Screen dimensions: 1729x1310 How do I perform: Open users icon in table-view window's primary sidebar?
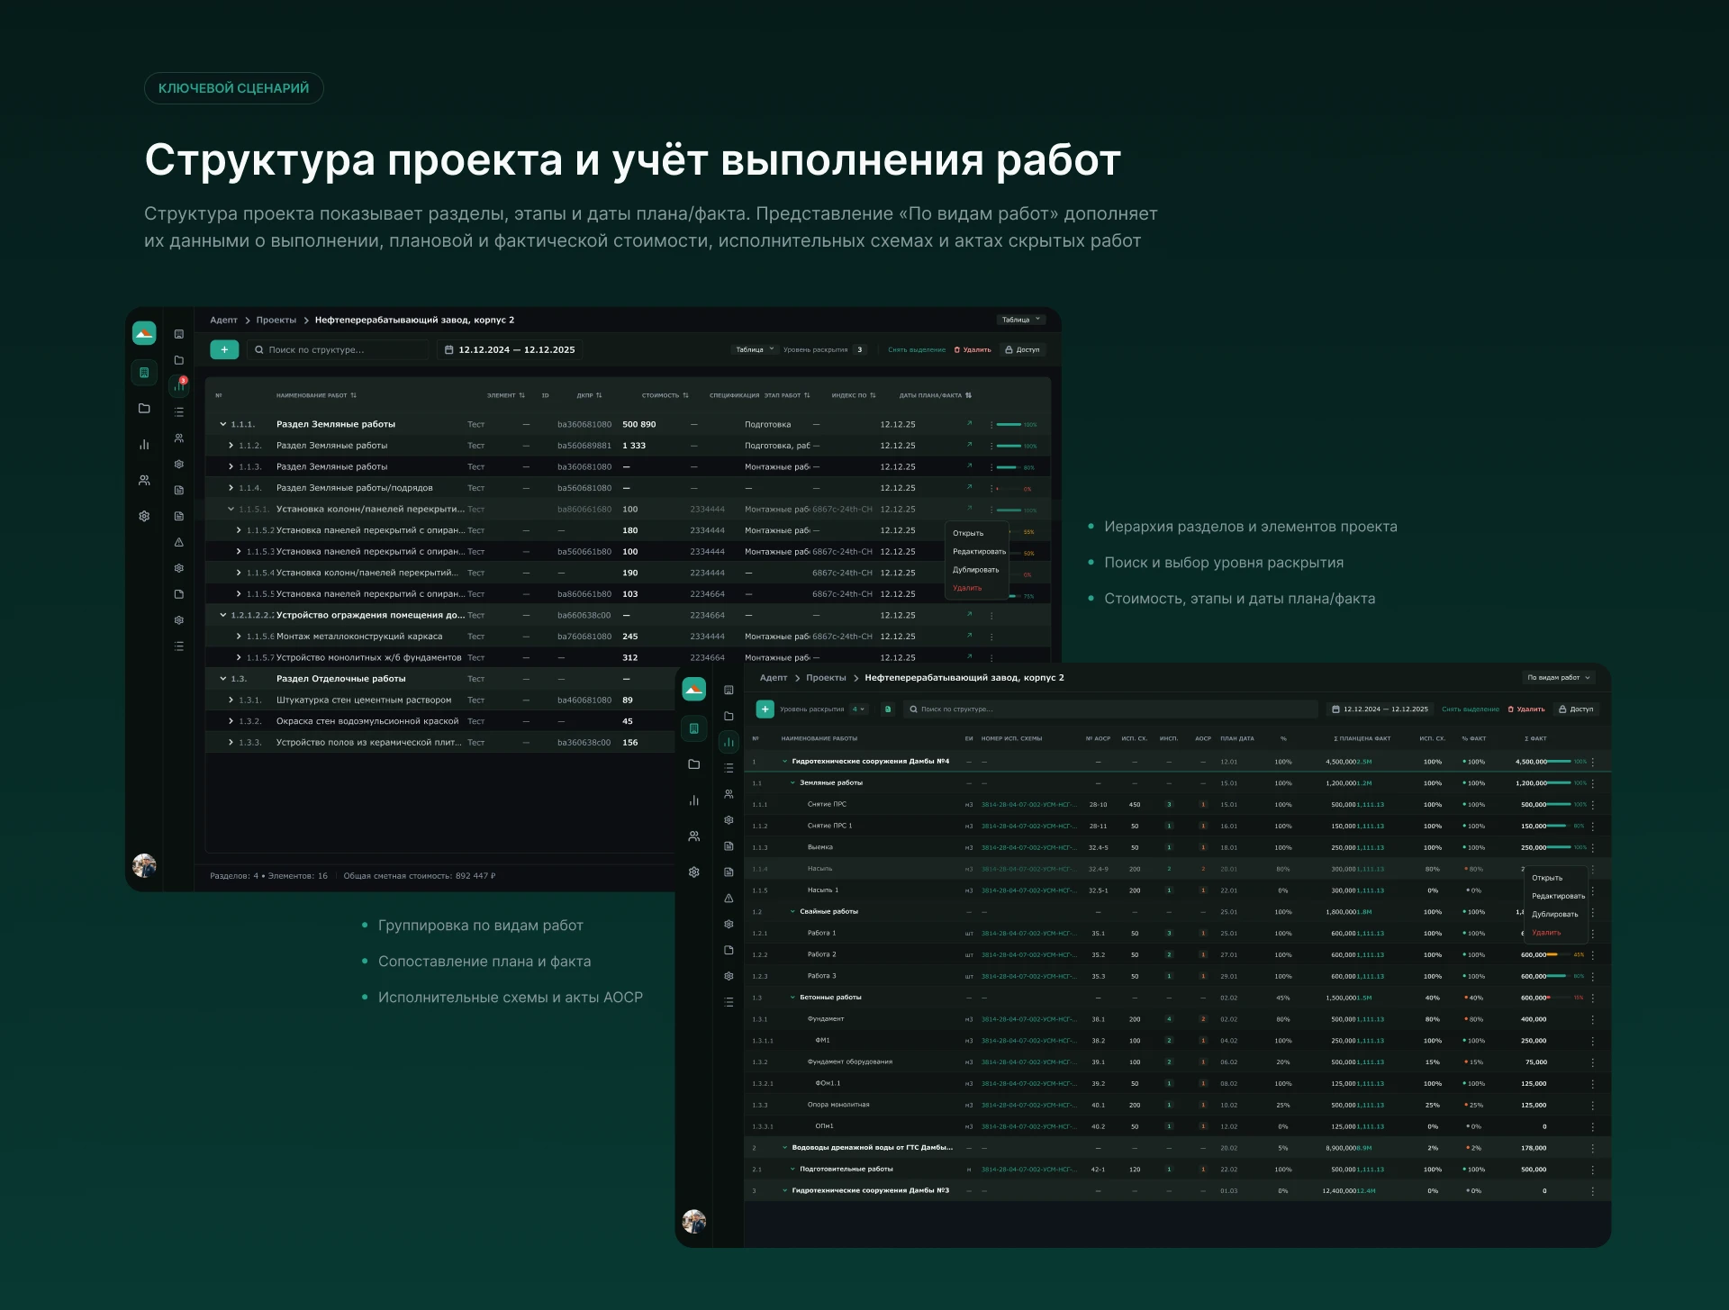[x=144, y=481]
